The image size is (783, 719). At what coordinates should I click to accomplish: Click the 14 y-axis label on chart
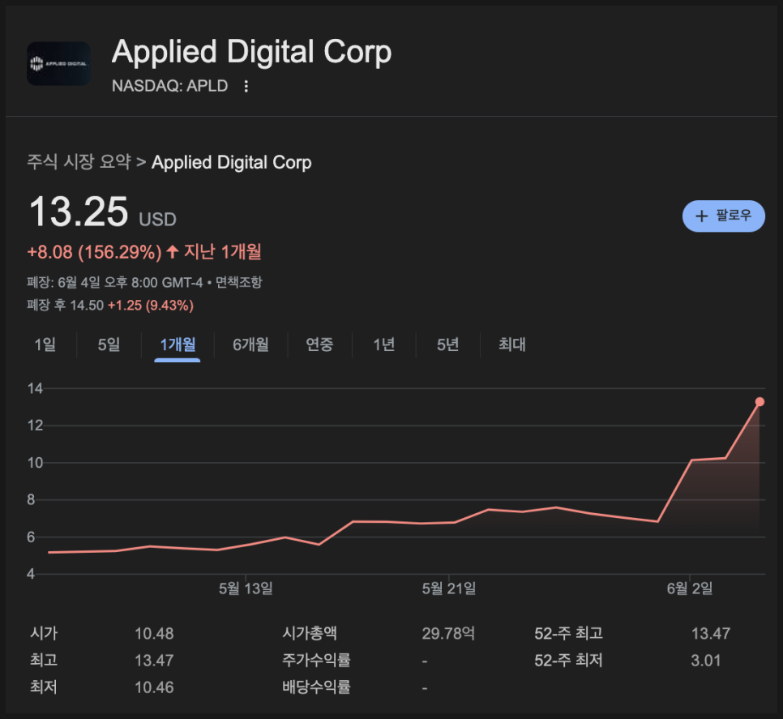point(35,388)
